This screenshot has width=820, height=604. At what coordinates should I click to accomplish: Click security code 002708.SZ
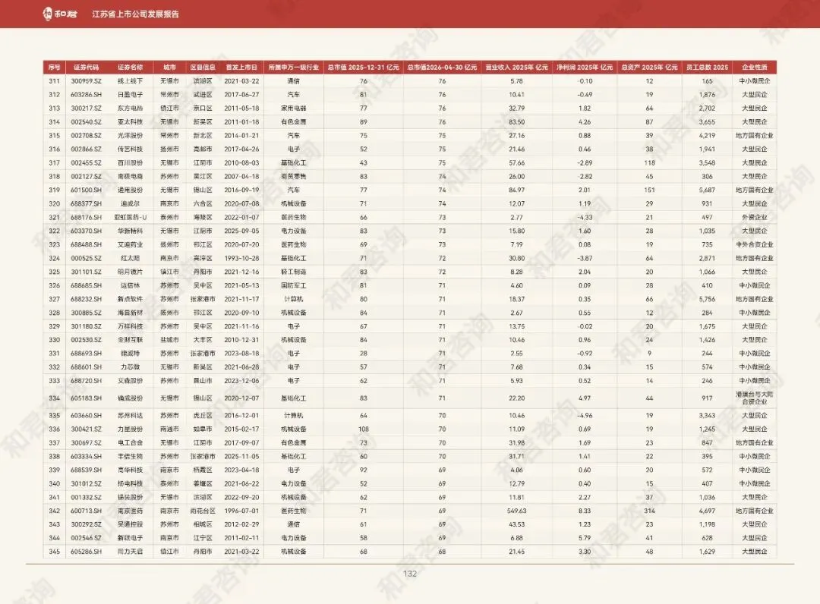(x=87, y=135)
